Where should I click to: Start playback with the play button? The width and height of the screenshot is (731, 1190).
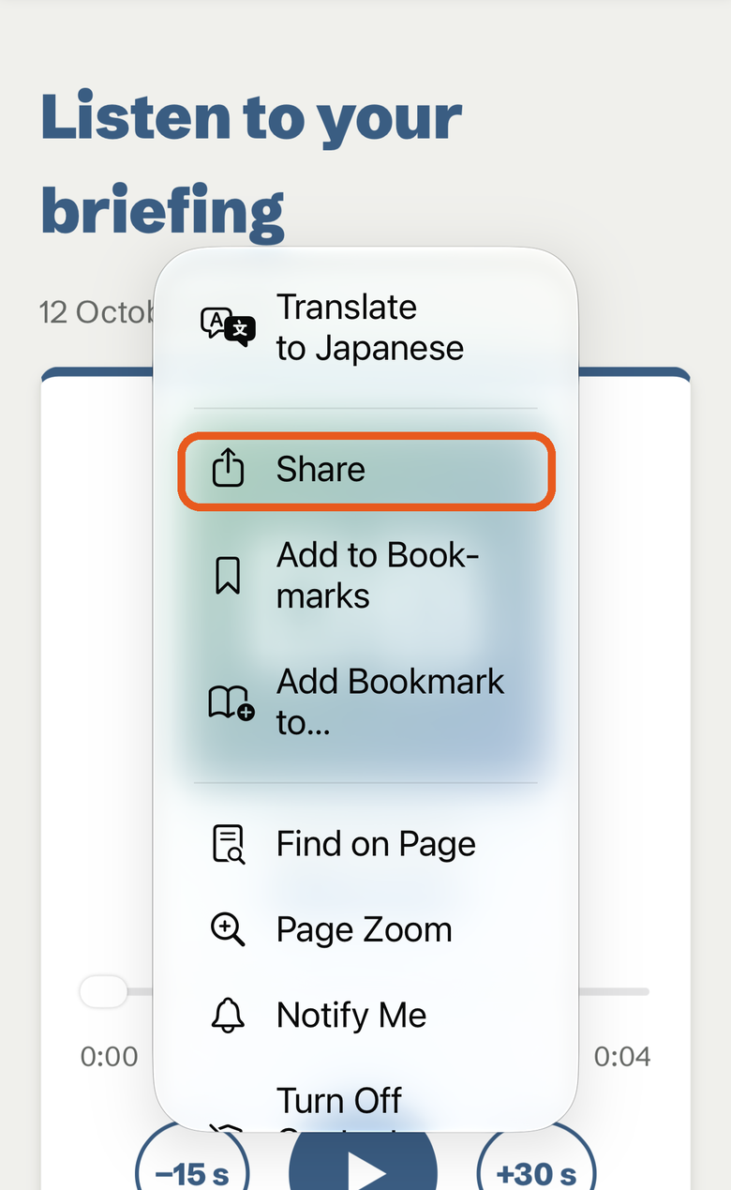[364, 1163]
